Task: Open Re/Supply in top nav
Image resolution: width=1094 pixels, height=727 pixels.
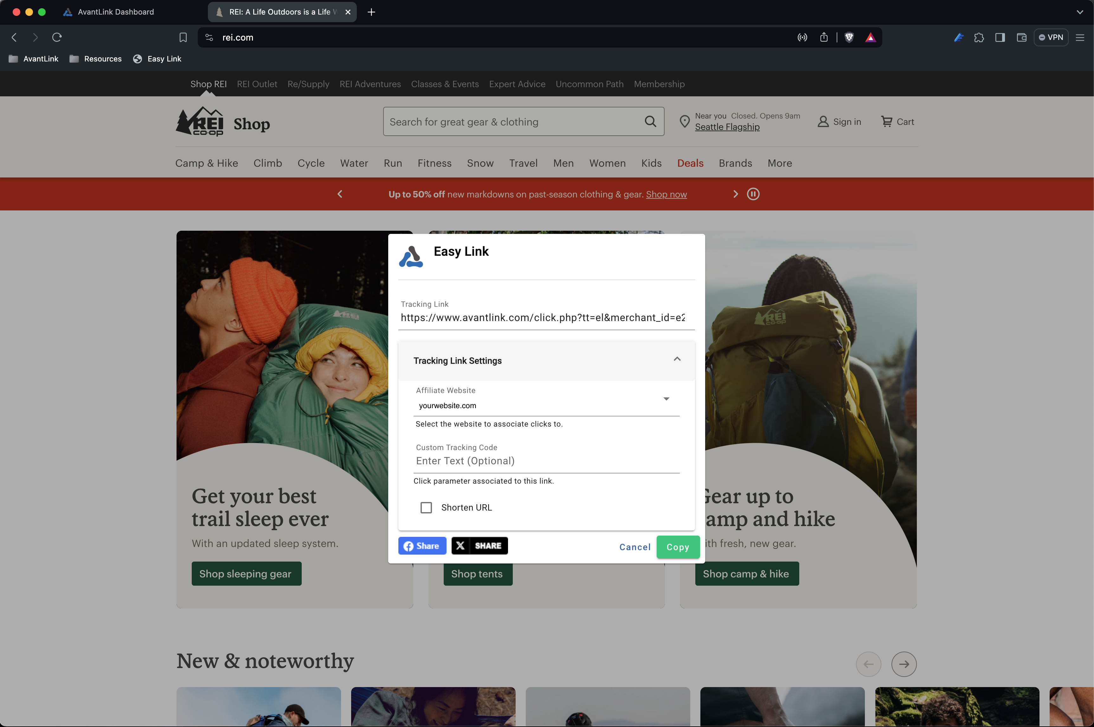Action: pos(308,84)
